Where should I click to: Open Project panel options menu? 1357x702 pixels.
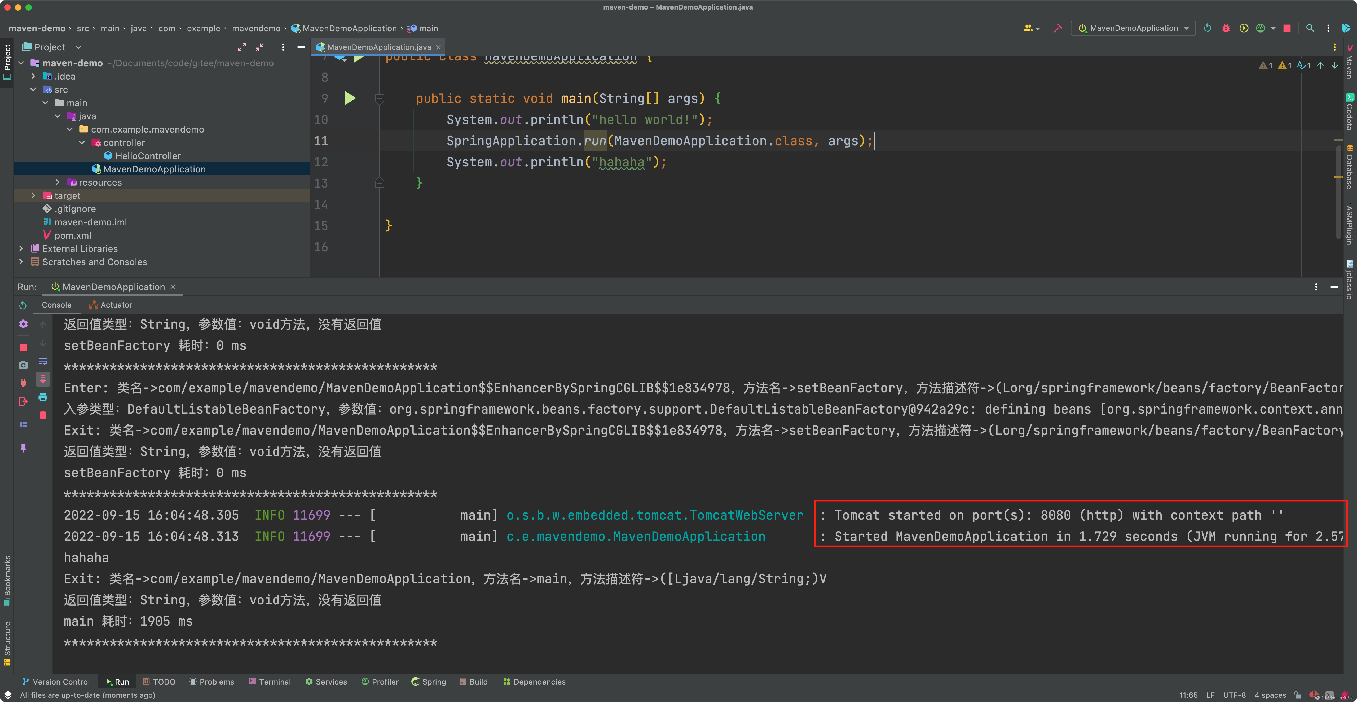point(283,47)
